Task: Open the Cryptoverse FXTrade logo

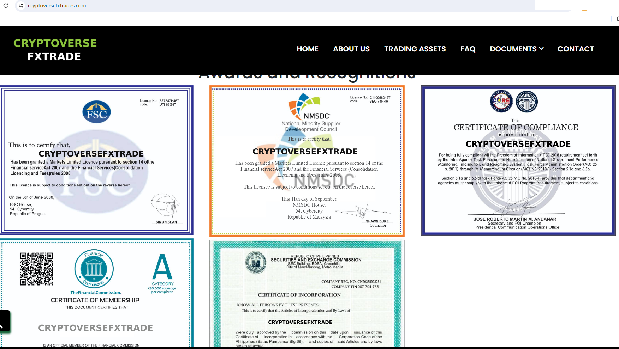Action: 55,50
